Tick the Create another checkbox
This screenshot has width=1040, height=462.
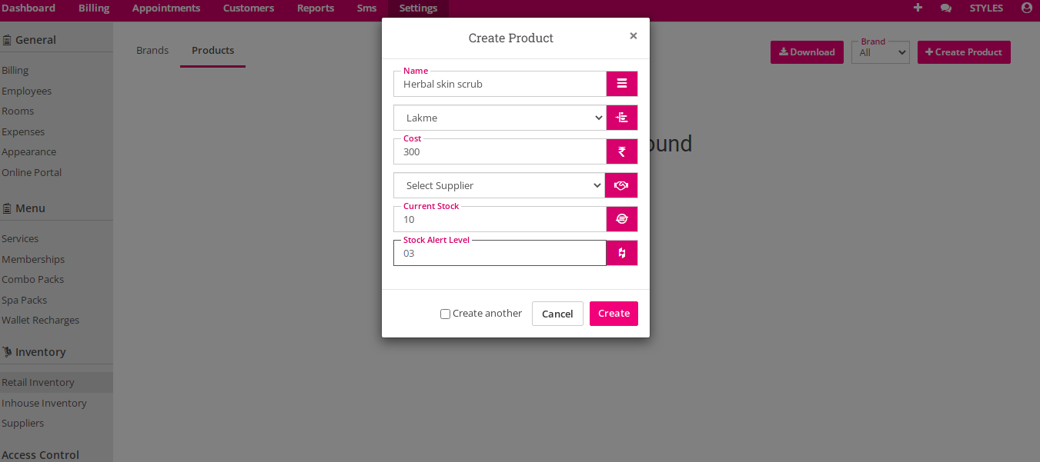pyautogui.click(x=445, y=314)
